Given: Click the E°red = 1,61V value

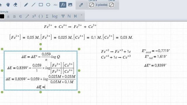Looking at the screenshot, I should coord(155,57).
